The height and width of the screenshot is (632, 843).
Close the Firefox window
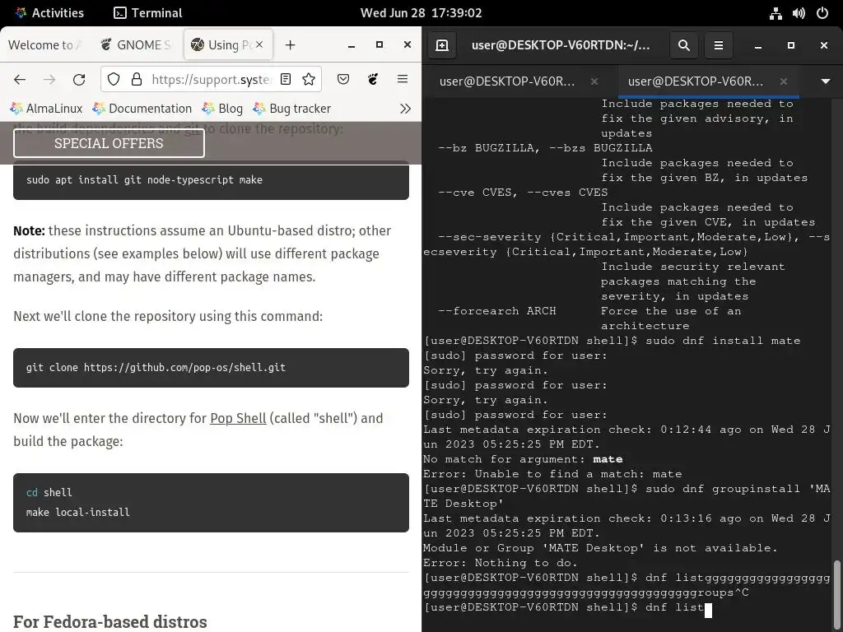(408, 45)
